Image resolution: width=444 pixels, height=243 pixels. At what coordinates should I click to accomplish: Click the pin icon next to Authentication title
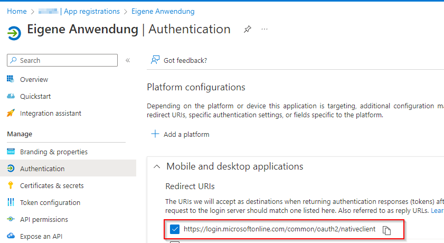tap(247, 30)
